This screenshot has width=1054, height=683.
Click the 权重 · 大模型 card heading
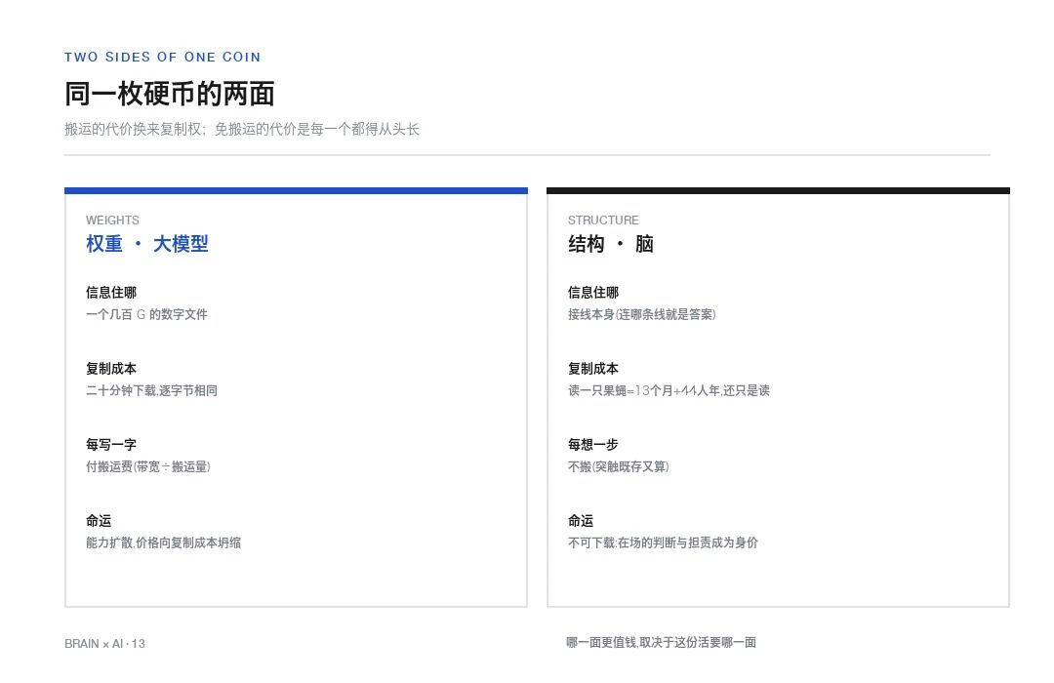[147, 244]
